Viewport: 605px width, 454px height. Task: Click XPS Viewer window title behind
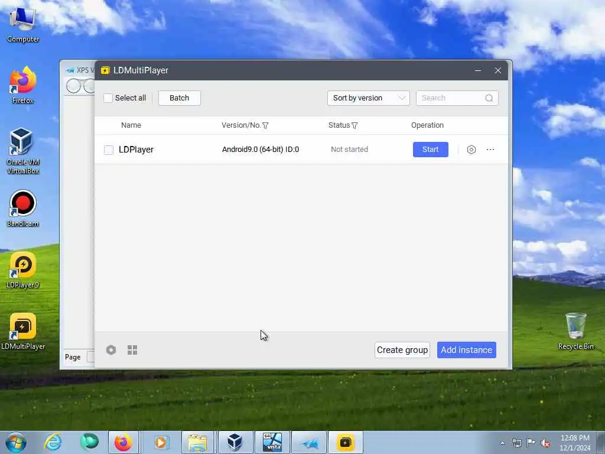click(x=85, y=70)
